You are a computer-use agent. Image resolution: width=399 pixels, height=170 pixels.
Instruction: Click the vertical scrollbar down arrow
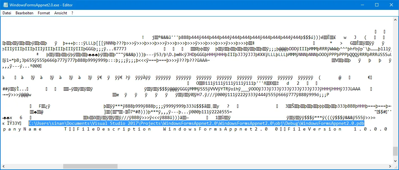(x=395, y=161)
